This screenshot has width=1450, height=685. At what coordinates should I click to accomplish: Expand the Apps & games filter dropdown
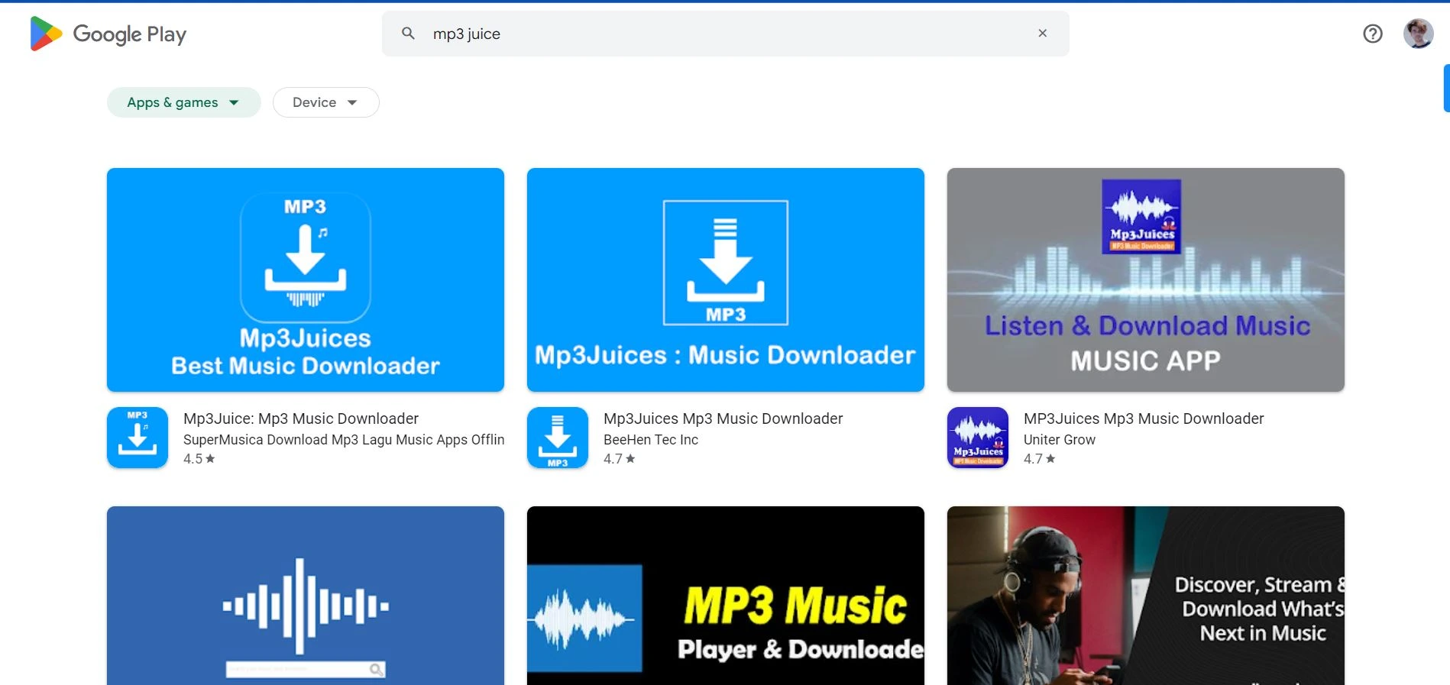click(183, 102)
